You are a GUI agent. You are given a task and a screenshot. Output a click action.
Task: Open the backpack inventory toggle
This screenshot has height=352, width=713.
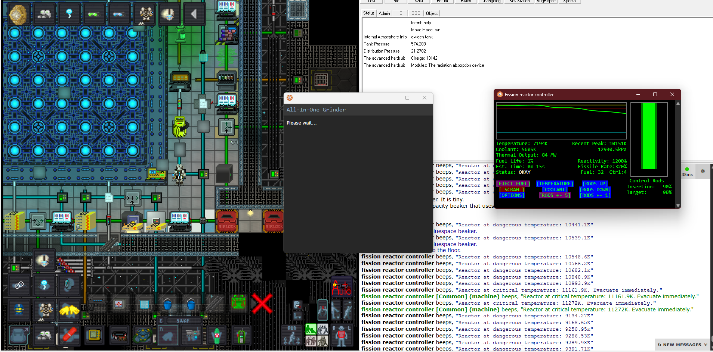[18, 334]
